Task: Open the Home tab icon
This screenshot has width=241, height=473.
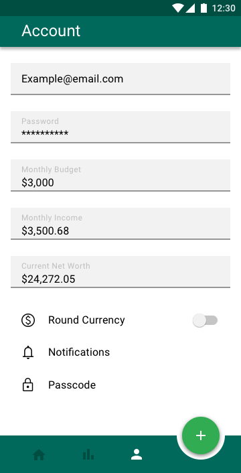Action: click(x=39, y=455)
